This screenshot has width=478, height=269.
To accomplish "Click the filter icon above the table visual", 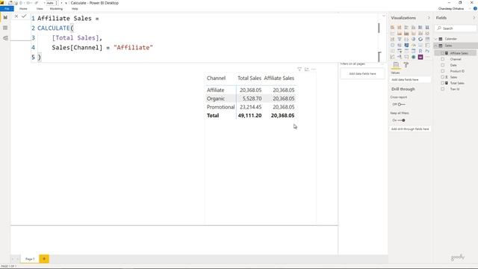I will [299, 69].
